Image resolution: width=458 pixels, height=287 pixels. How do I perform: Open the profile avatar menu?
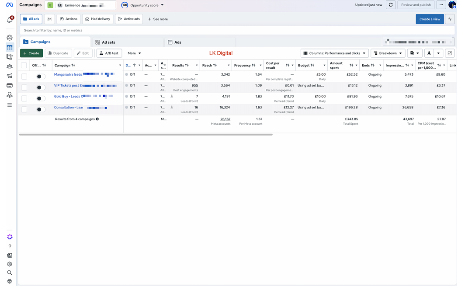click(x=452, y=5)
